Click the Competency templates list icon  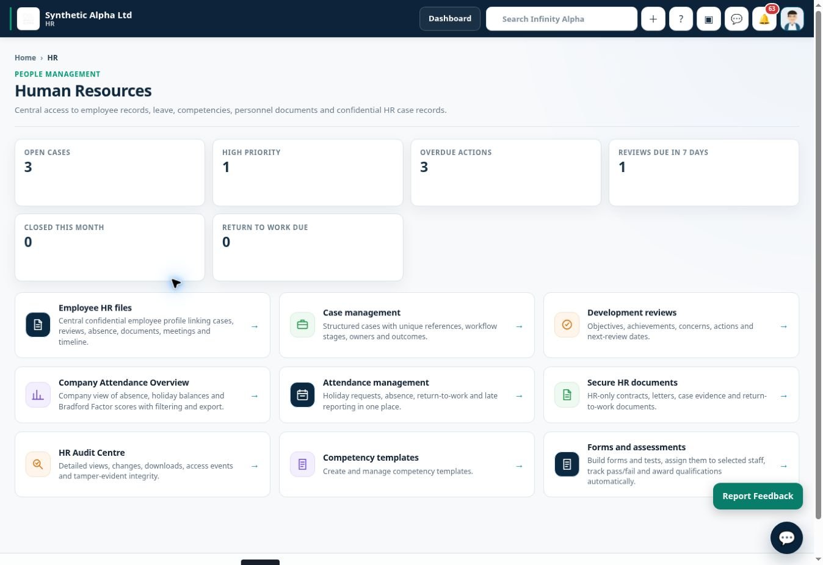click(302, 464)
